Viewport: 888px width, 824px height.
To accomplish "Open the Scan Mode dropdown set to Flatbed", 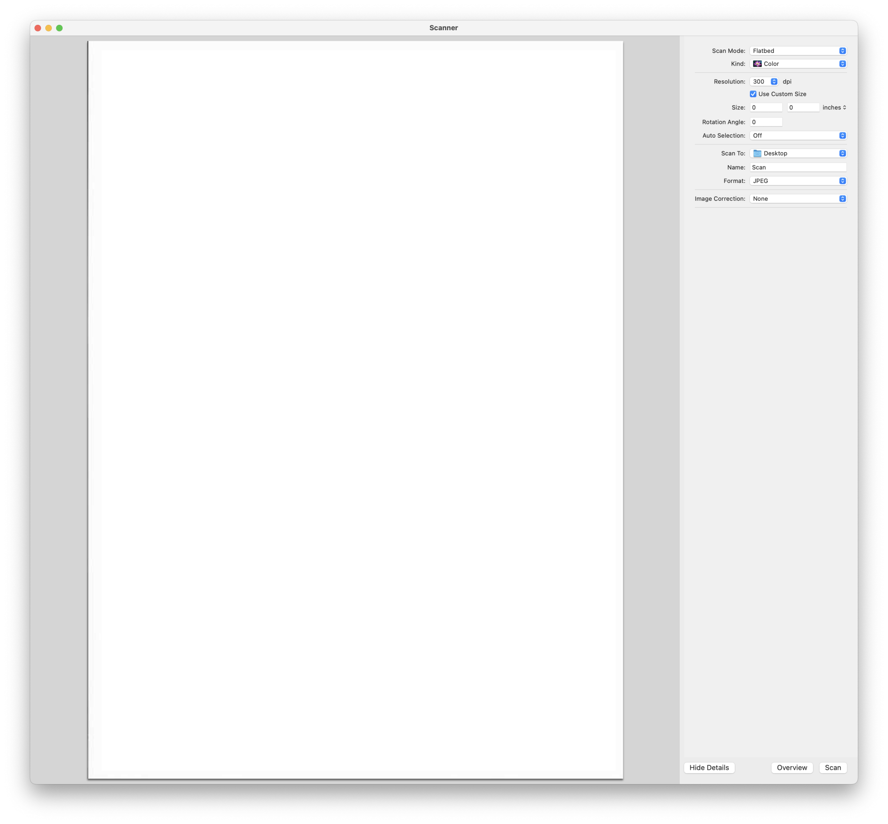I will [x=797, y=51].
